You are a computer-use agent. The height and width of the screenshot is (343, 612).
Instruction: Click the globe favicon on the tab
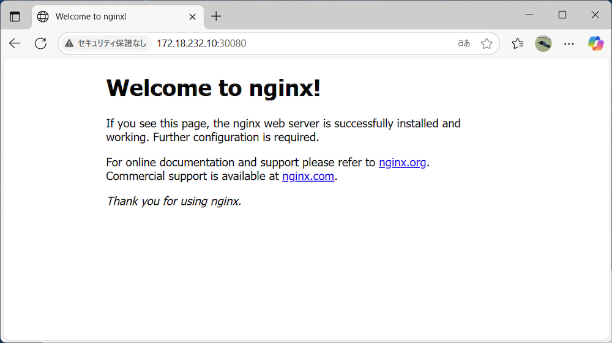coord(43,17)
